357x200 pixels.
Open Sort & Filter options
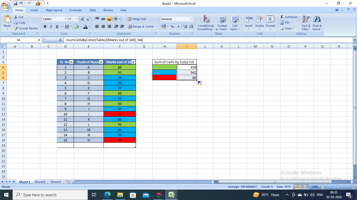tap(306, 23)
